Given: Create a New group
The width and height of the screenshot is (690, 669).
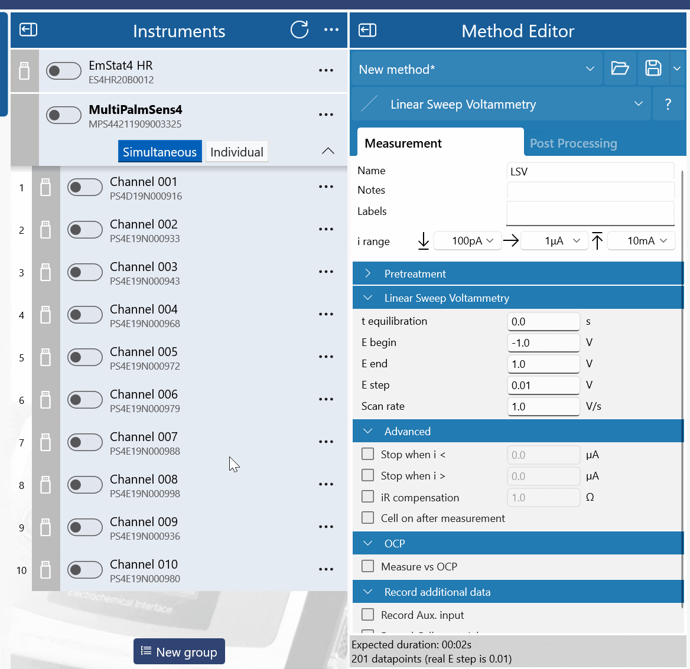Looking at the screenshot, I should pos(179,651).
